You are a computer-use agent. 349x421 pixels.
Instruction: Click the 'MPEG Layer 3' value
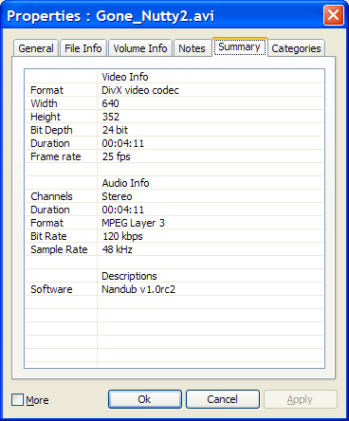133,223
